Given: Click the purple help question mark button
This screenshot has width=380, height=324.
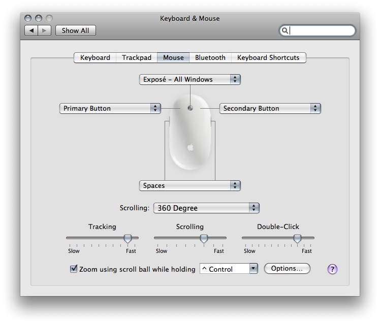Looking at the screenshot, I should [332, 269].
